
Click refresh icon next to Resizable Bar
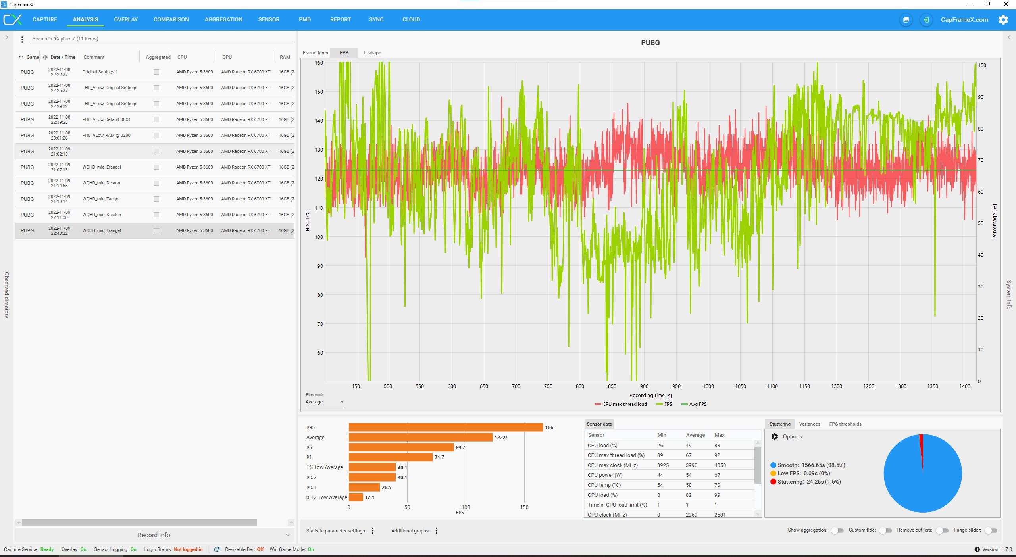(217, 549)
